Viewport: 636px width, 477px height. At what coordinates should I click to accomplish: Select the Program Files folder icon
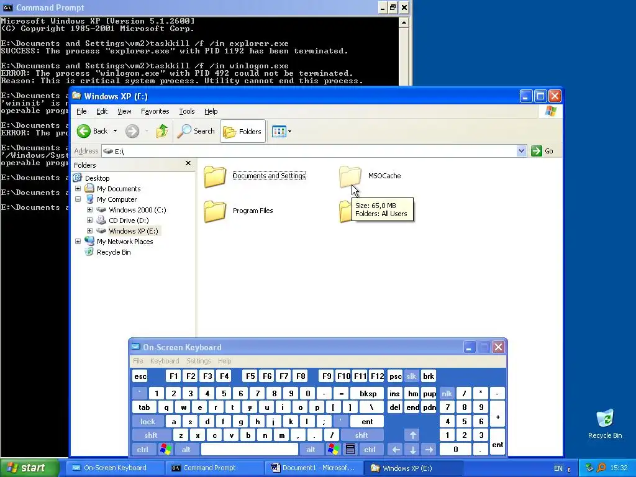(x=215, y=211)
